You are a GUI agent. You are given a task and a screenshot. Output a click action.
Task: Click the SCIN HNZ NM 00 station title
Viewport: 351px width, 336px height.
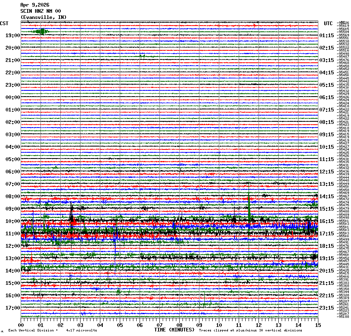pyautogui.click(x=40, y=11)
